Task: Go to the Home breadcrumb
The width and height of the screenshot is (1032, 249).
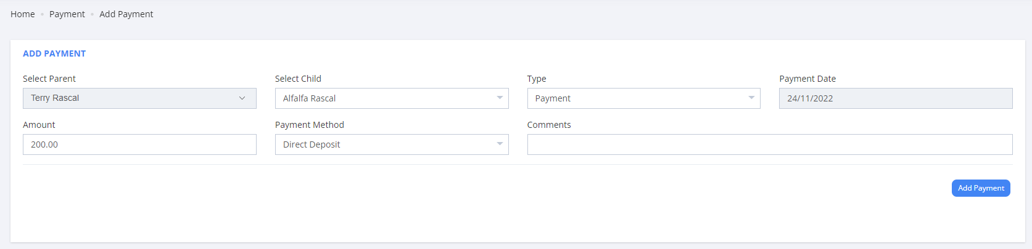Action: (x=23, y=14)
